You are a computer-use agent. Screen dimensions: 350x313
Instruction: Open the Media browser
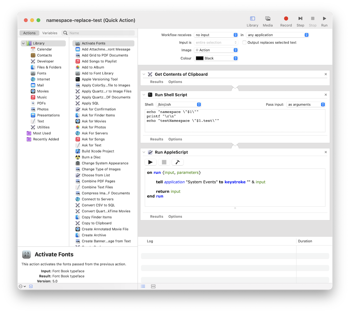[x=268, y=21]
